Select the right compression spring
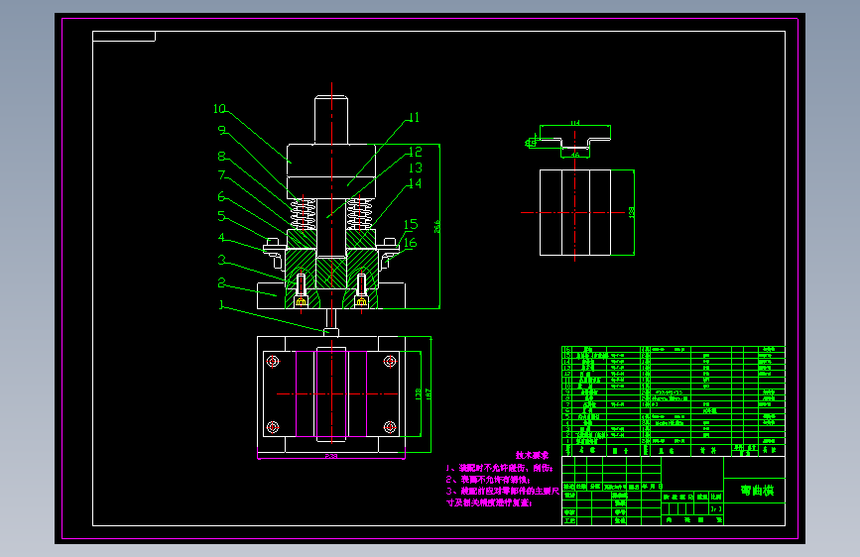This screenshot has width=860, height=557. coord(361,212)
